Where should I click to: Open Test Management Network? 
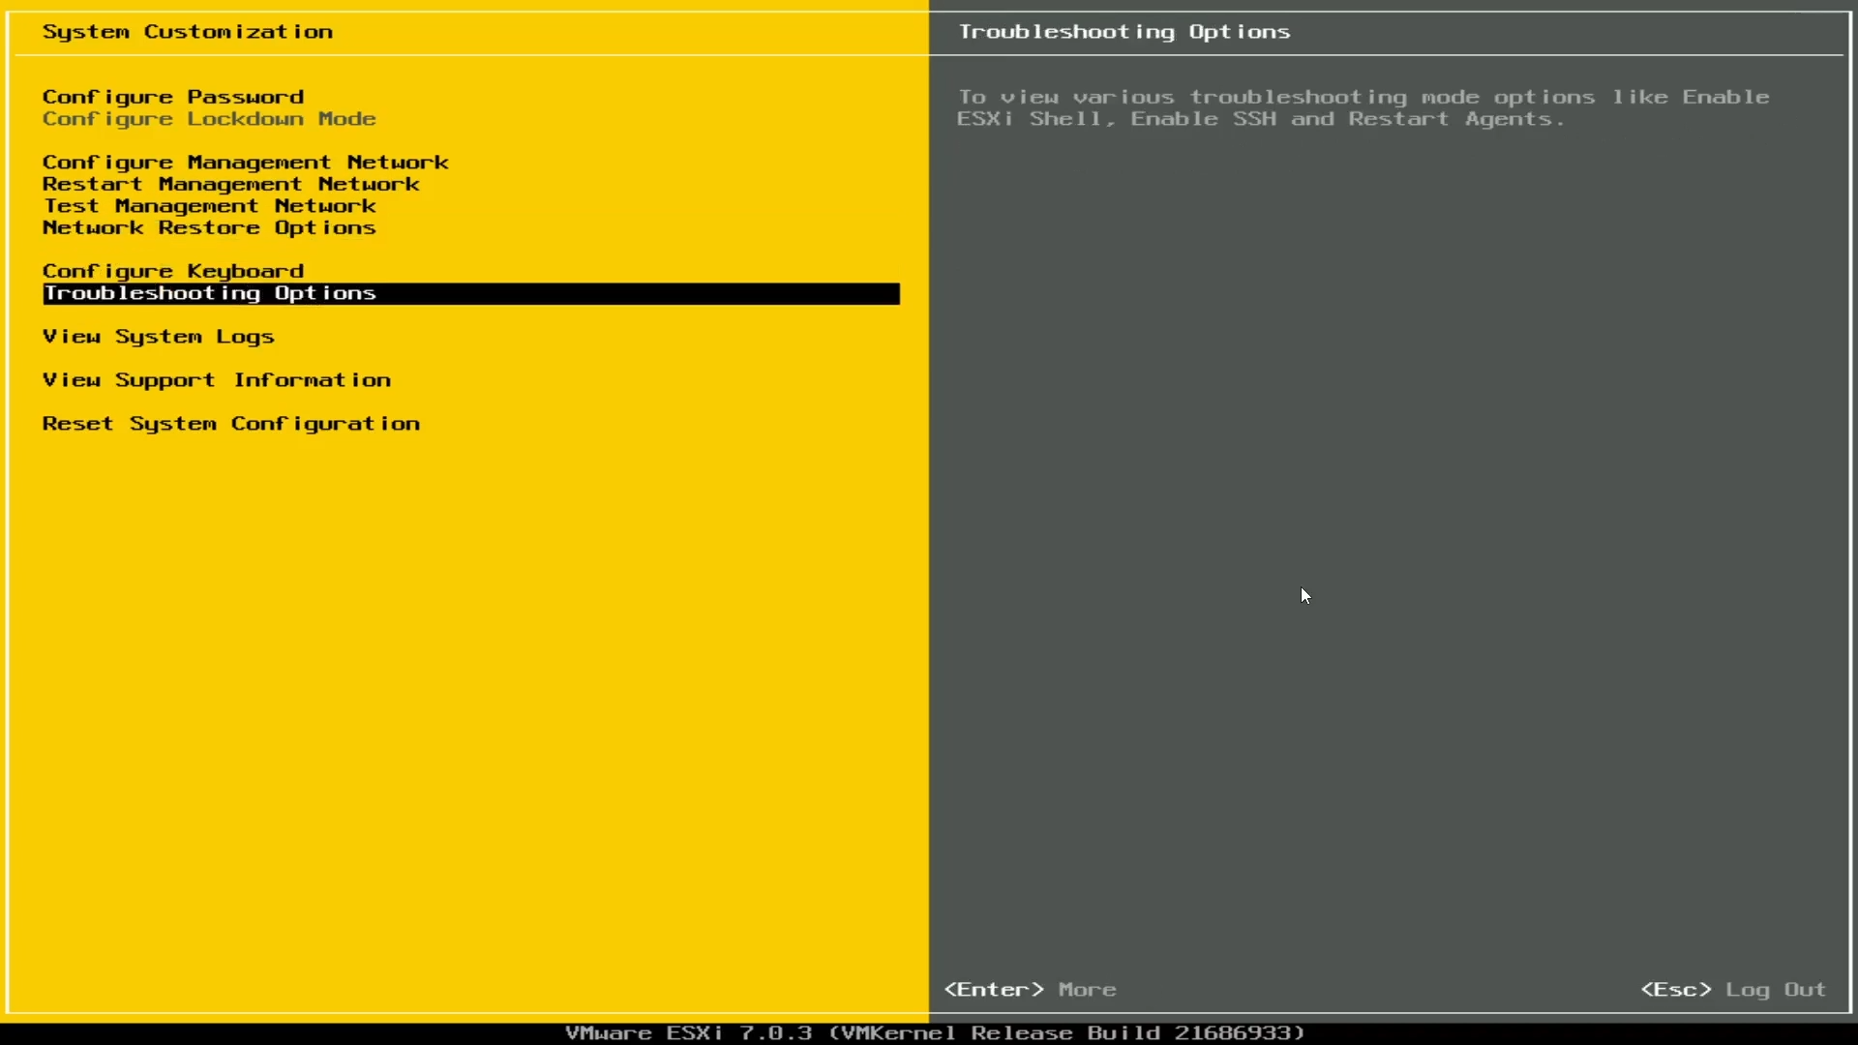click(209, 206)
